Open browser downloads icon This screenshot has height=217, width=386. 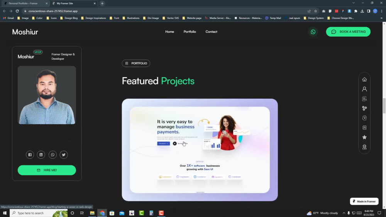362,11
